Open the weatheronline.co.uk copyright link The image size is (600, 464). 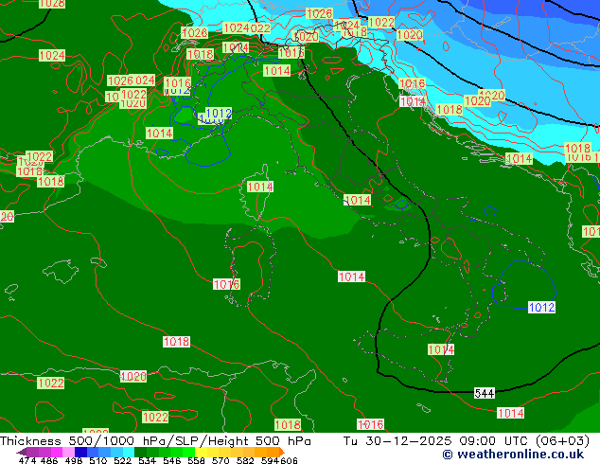point(513,455)
